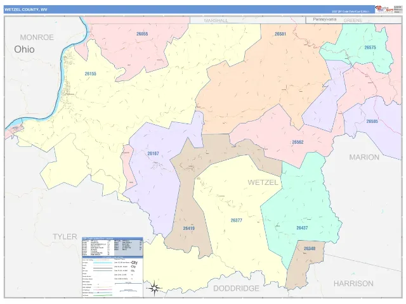406x304 pixels.
Task: Click the green line sample in legend
Action: 103,295
